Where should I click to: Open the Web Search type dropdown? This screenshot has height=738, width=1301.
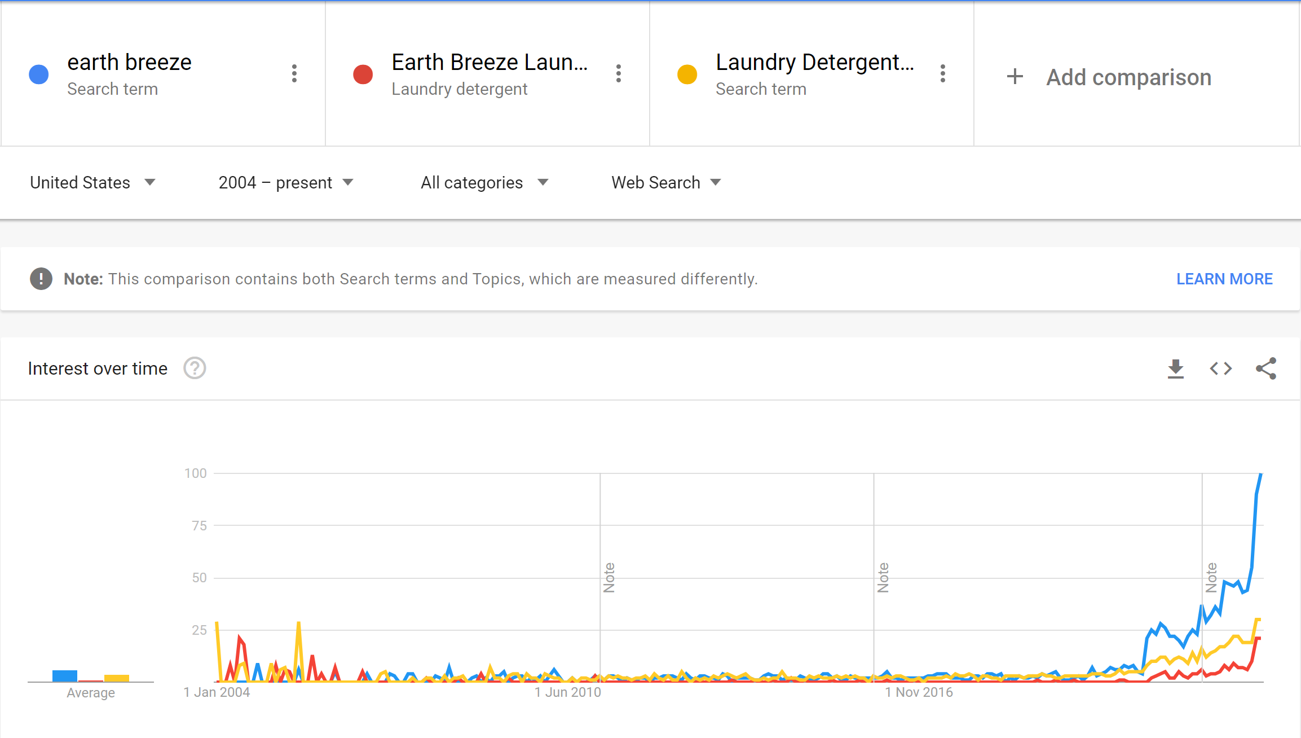[x=665, y=182]
